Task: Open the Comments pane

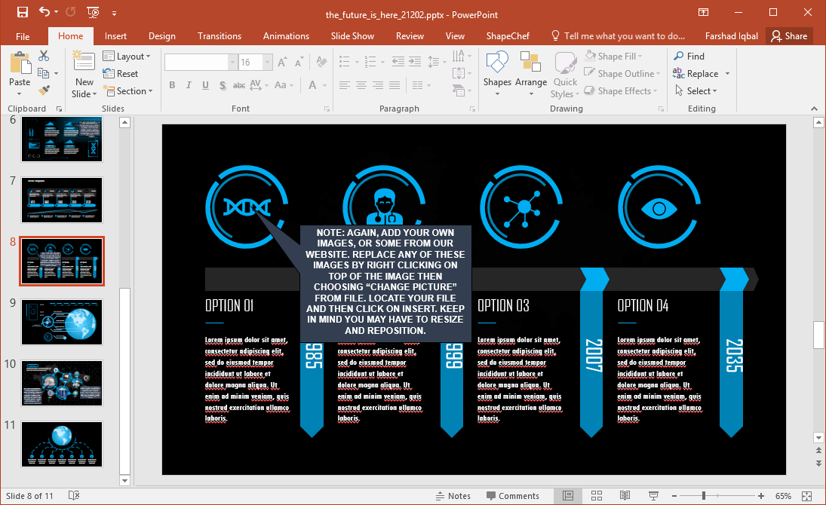Action: [512, 495]
